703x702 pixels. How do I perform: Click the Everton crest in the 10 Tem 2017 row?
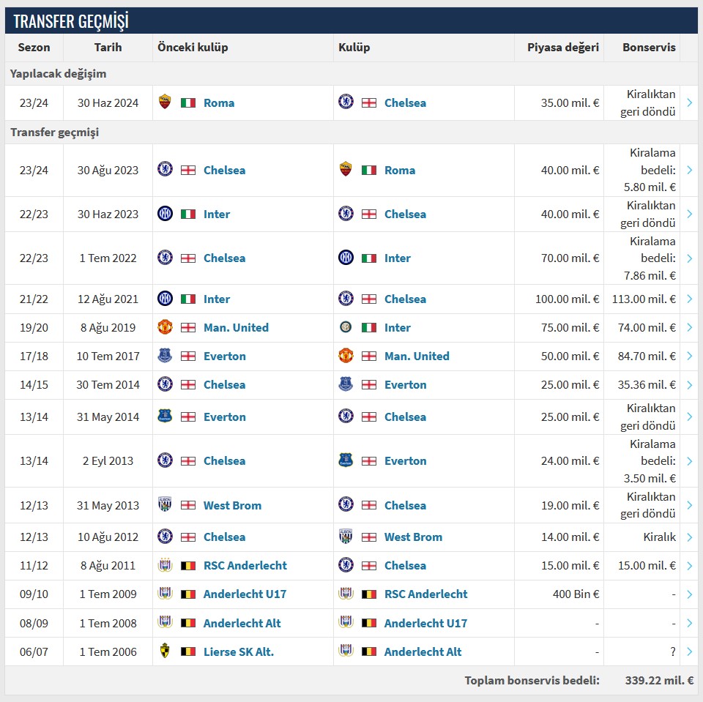(x=165, y=356)
